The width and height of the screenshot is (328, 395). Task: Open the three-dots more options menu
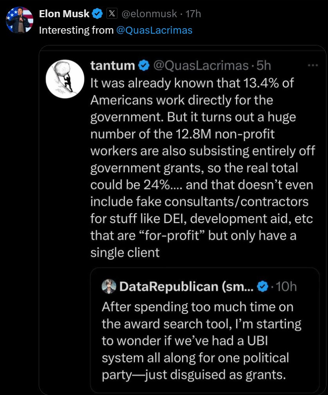click(313, 65)
